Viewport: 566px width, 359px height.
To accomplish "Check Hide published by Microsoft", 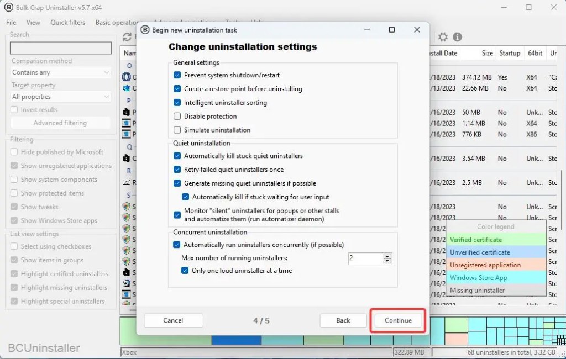I will tap(14, 152).
